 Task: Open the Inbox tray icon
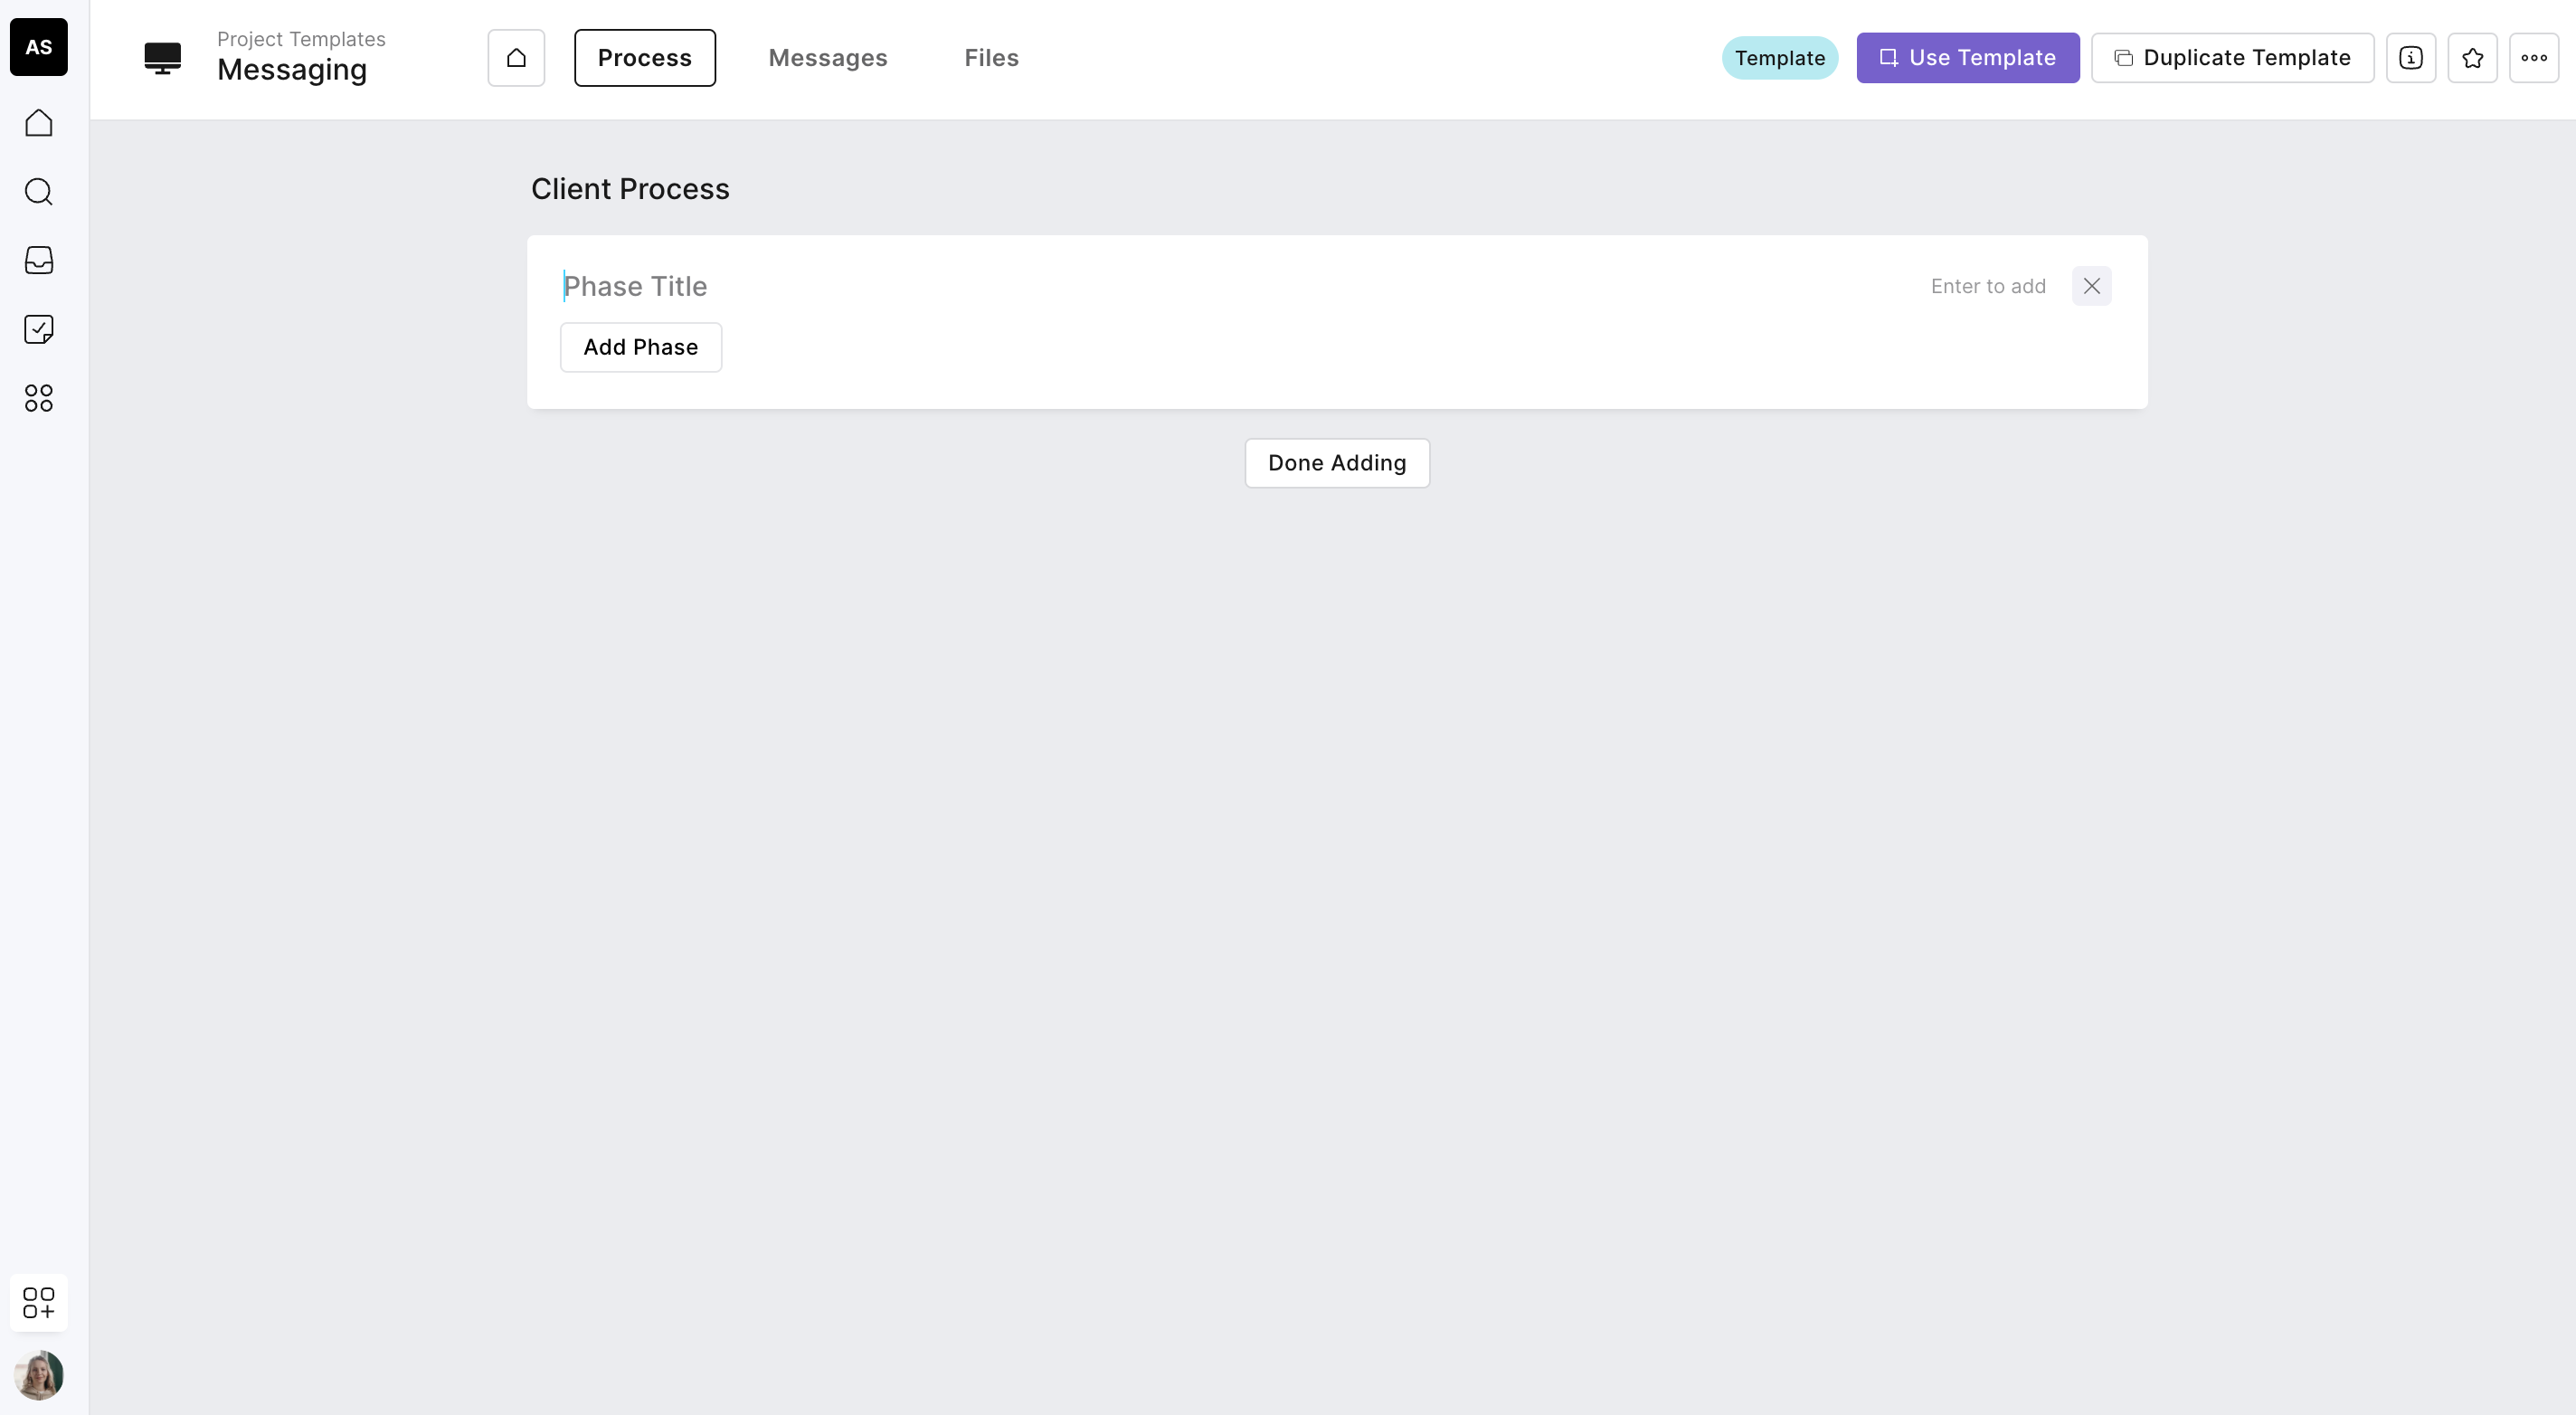[x=39, y=260]
